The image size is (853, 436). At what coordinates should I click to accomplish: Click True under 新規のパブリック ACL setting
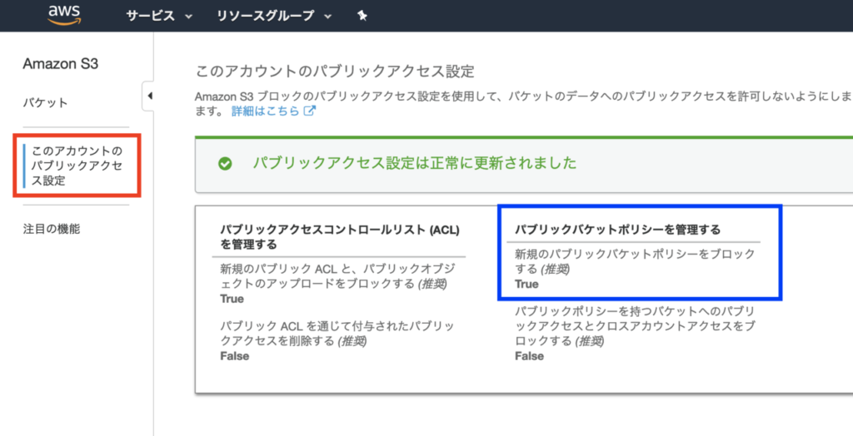232,299
